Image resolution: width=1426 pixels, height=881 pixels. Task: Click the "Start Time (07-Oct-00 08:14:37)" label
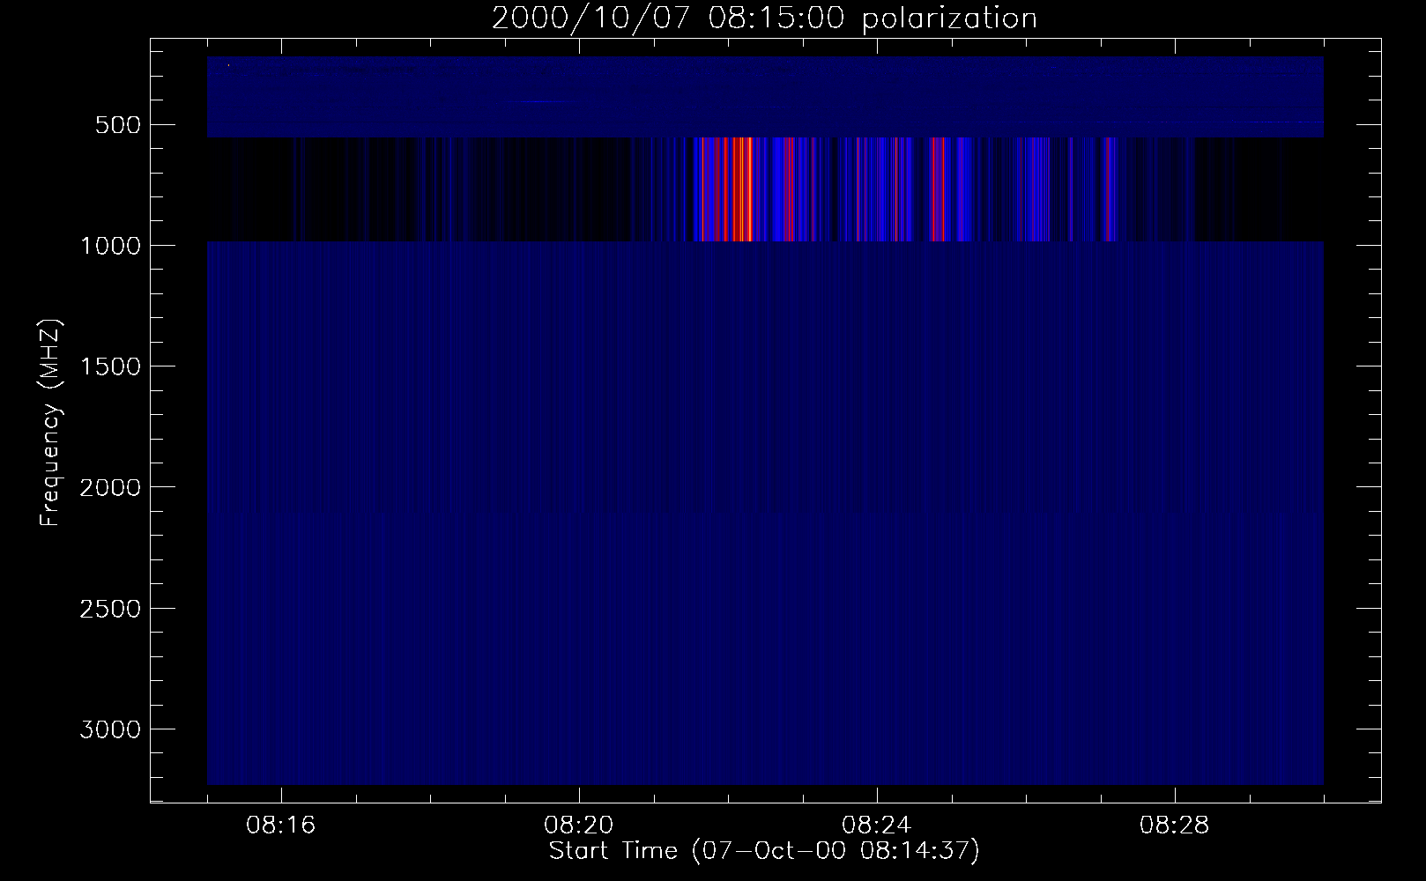click(x=764, y=851)
